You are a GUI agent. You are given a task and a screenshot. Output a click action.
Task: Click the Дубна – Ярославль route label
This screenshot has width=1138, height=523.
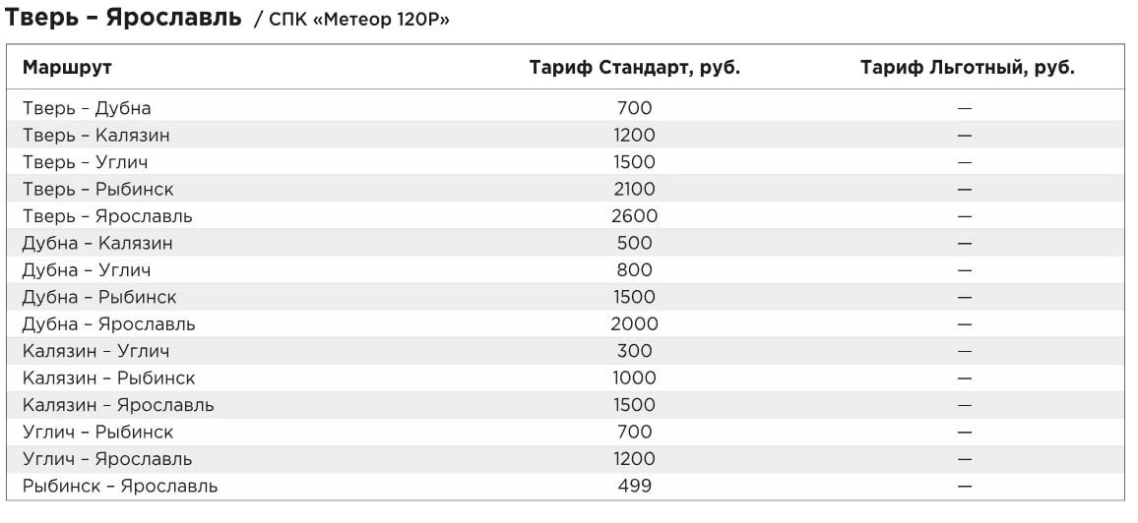tap(109, 323)
